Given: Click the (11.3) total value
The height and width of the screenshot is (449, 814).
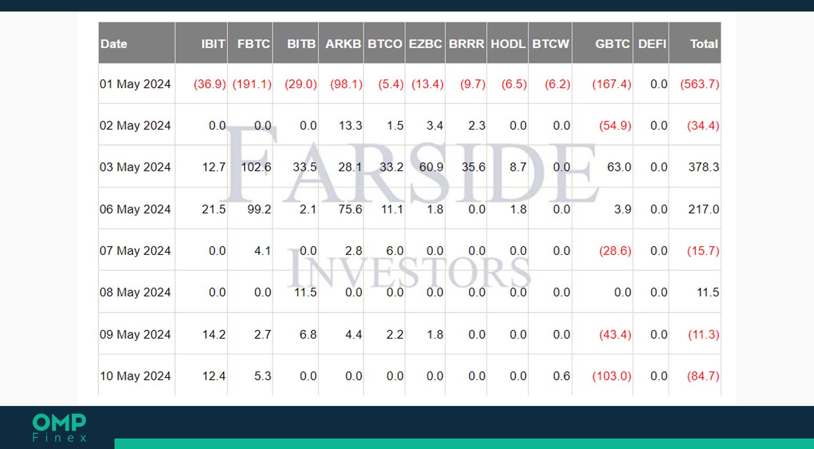Looking at the screenshot, I should click(703, 334).
